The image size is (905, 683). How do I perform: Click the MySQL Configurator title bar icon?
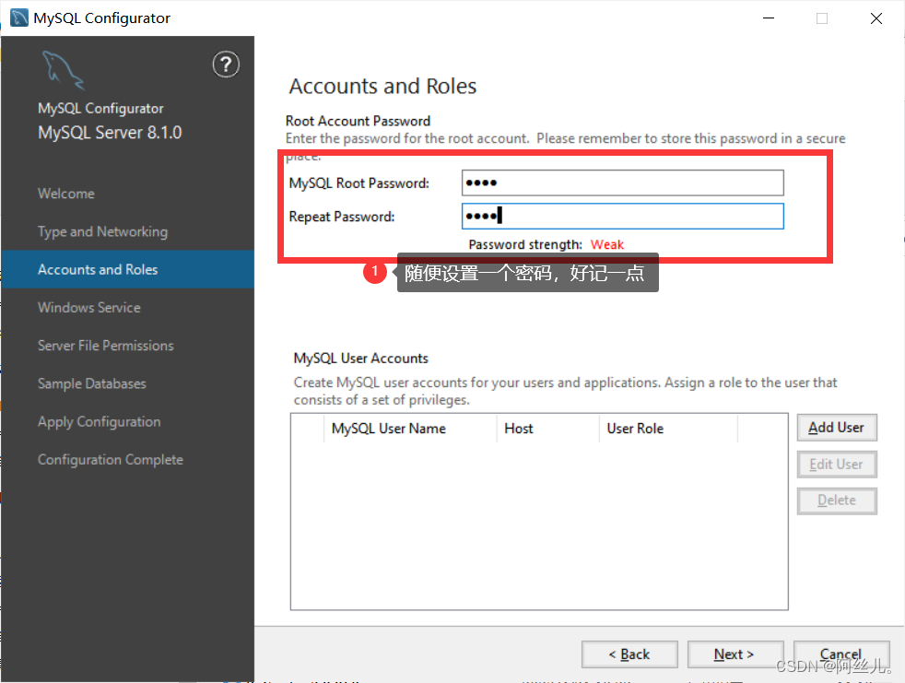19,18
